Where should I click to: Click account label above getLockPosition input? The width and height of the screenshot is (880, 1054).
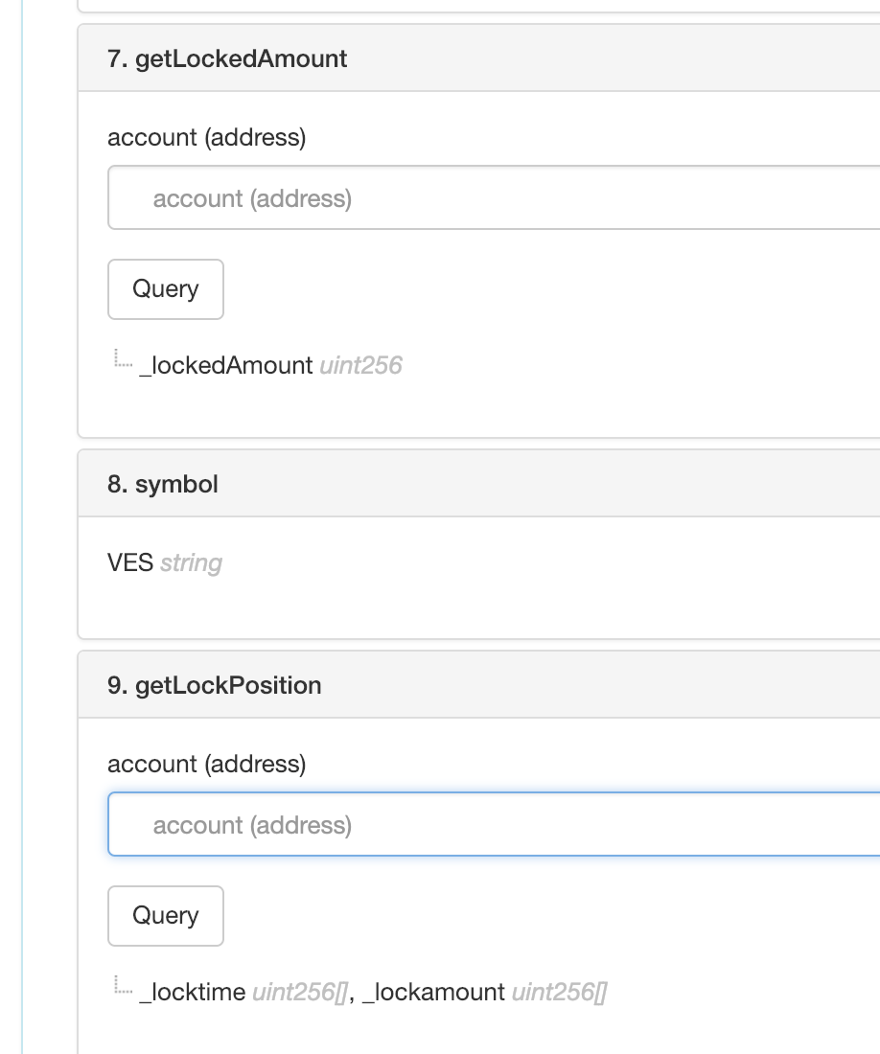click(206, 764)
